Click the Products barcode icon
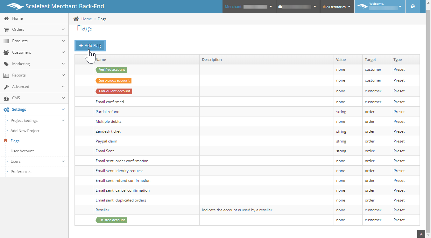 pyautogui.click(x=6, y=41)
